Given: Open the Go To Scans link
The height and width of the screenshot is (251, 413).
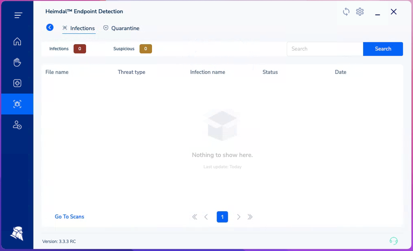Looking at the screenshot, I should pyautogui.click(x=70, y=216).
